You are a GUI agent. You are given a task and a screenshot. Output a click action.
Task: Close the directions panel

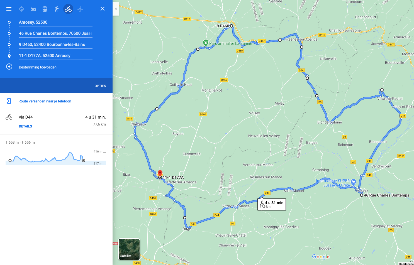coord(103,9)
